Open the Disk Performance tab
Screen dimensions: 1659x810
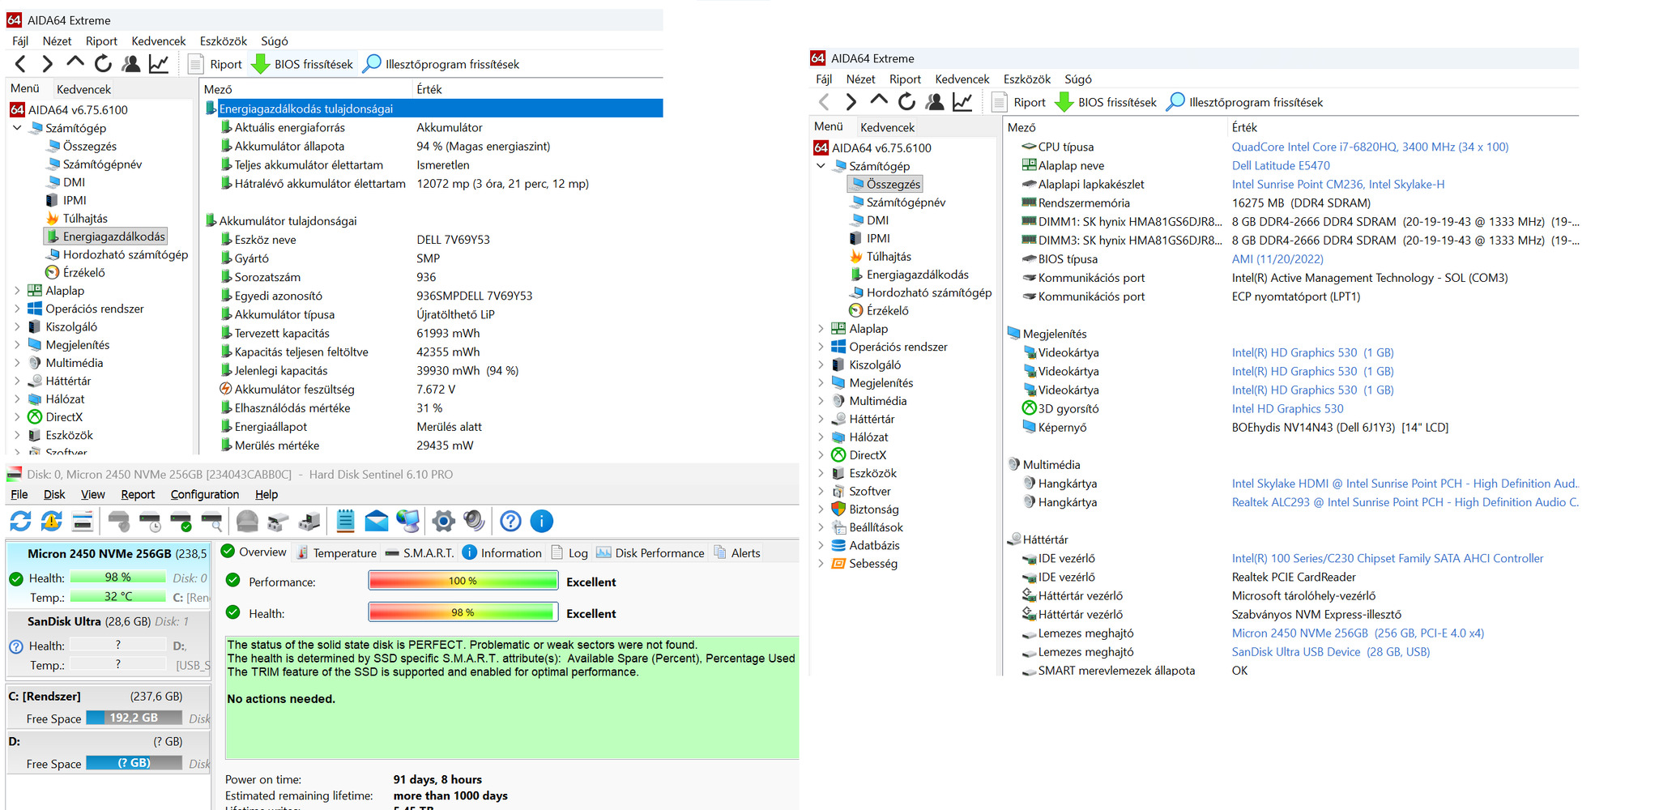click(x=650, y=552)
